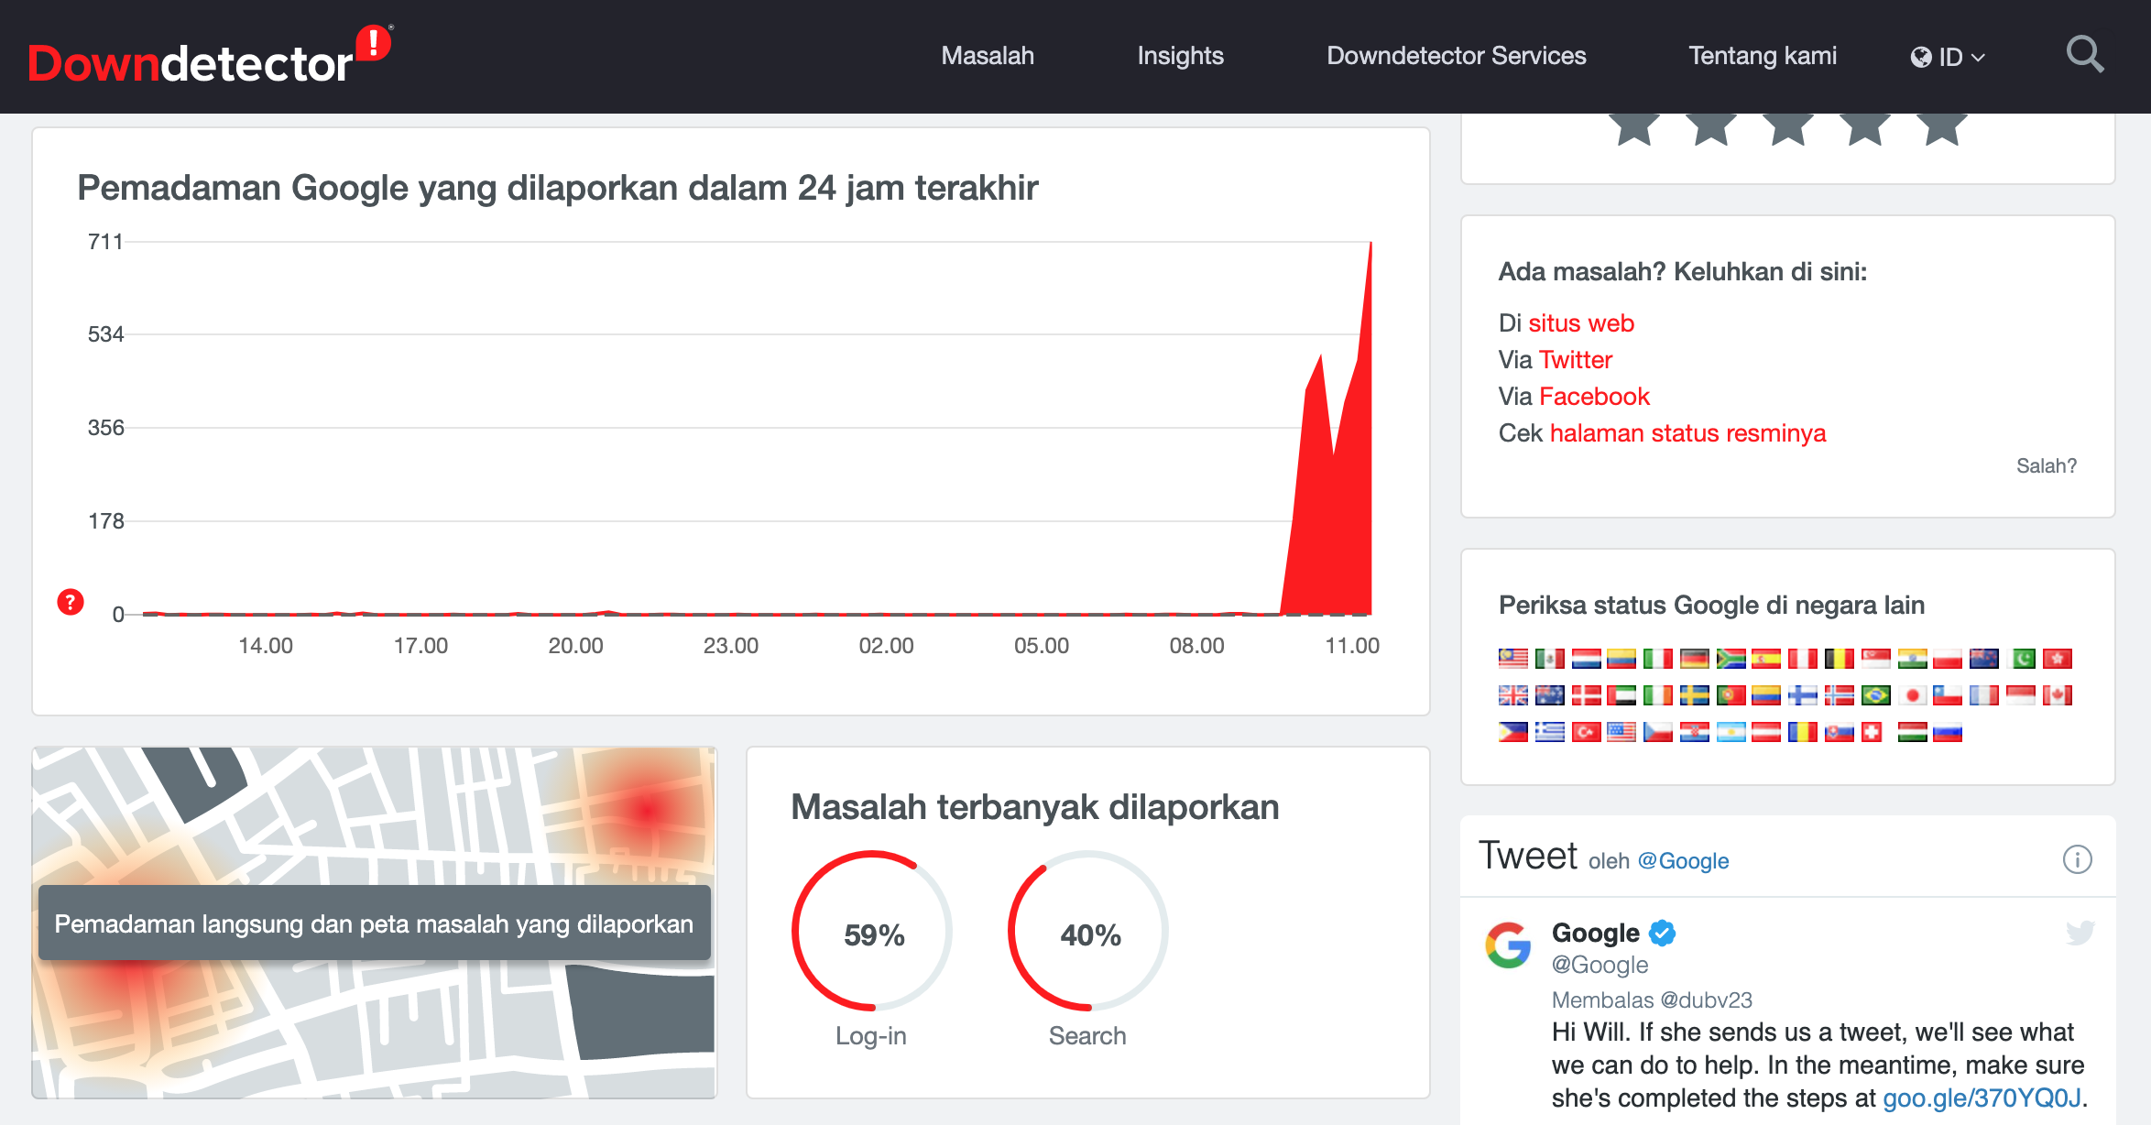
Task: Click the halaman status resminya link
Action: coord(1687,432)
